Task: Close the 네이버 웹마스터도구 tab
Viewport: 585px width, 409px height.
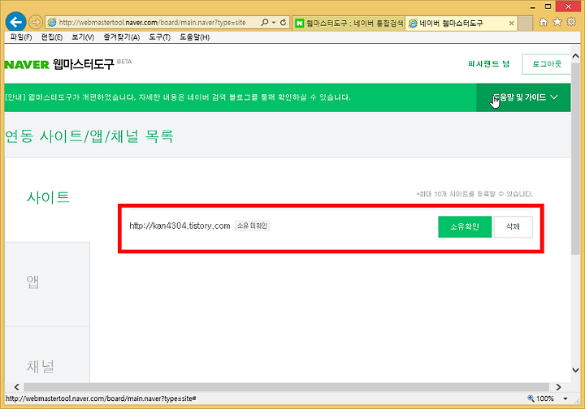Action: (x=512, y=23)
